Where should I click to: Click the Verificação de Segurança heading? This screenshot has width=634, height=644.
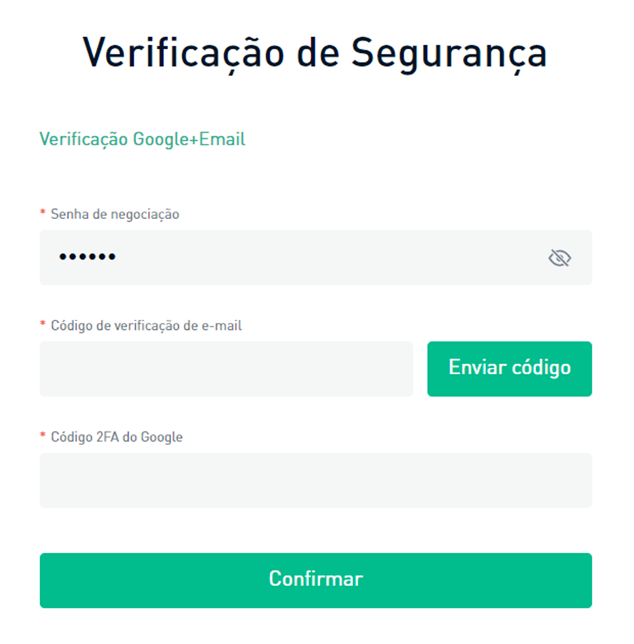click(315, 53)
